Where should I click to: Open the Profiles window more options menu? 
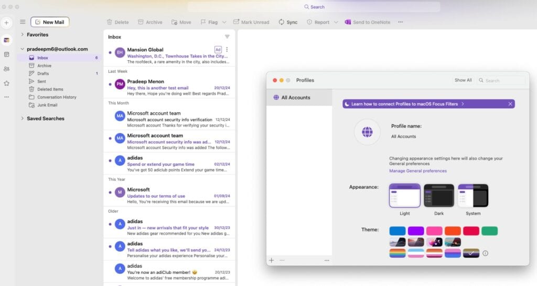(327, 260)
